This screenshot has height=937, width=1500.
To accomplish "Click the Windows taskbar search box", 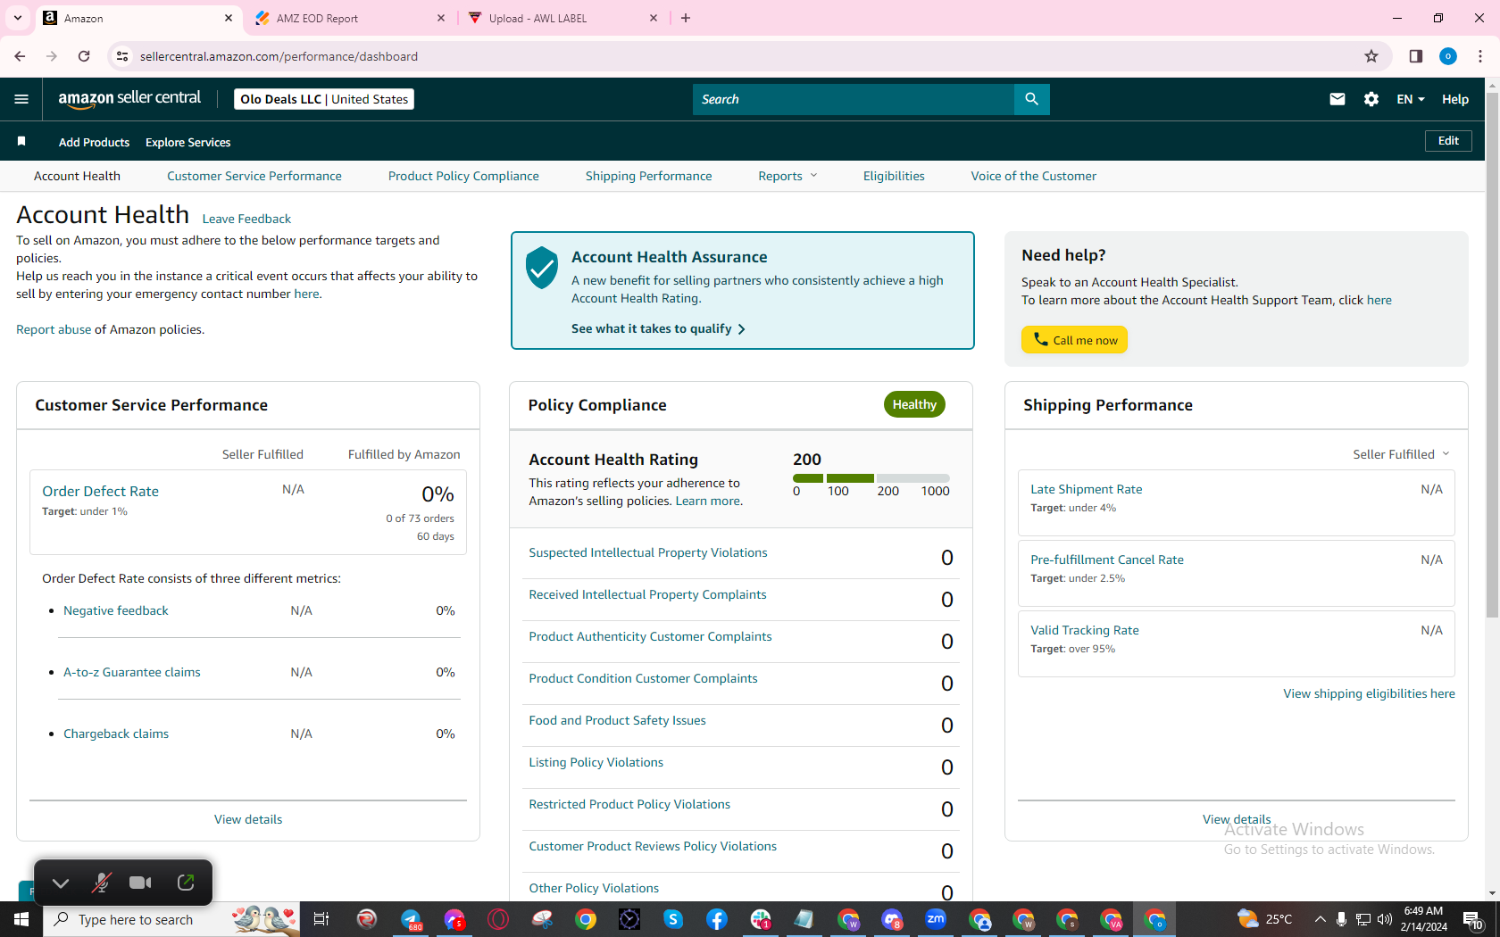I will pos(171,919).
